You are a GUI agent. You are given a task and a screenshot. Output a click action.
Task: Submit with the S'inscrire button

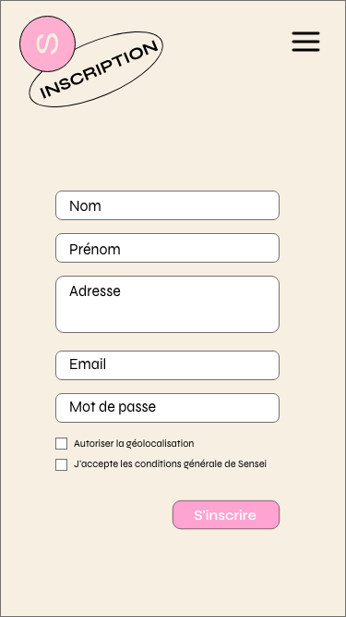pos(226,514)
